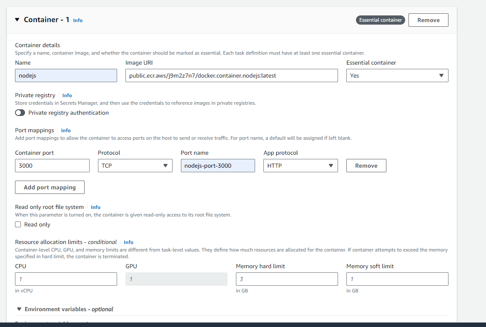
Task: Select the Image URI text field
Action: point(231,75)
